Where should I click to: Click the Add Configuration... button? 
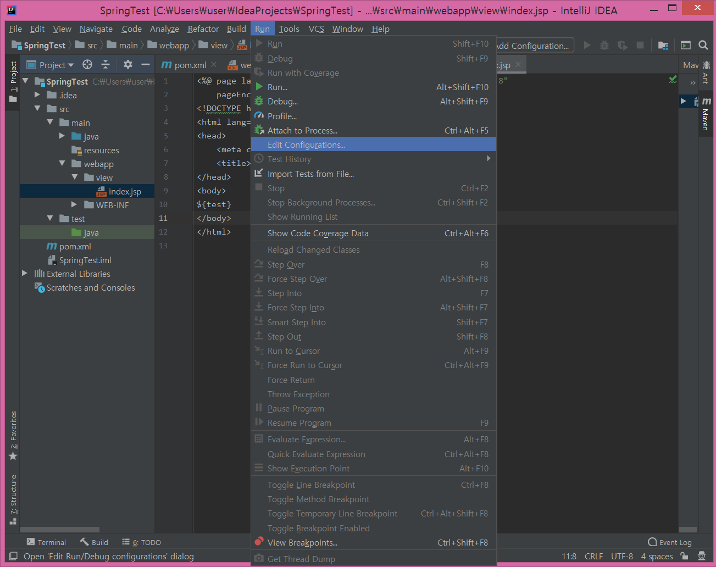533,46
